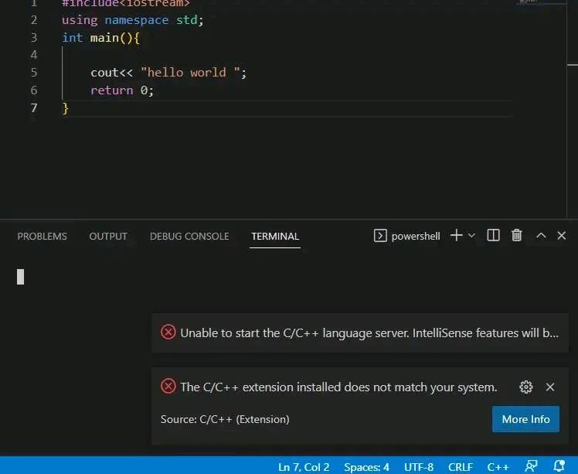Switch to the OUTPUT tab
Viewport: 578px width, 474px height.
108,236
